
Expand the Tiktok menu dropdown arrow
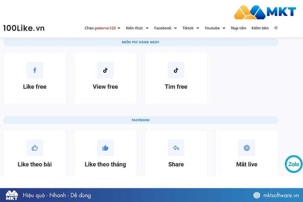[198, 28]
